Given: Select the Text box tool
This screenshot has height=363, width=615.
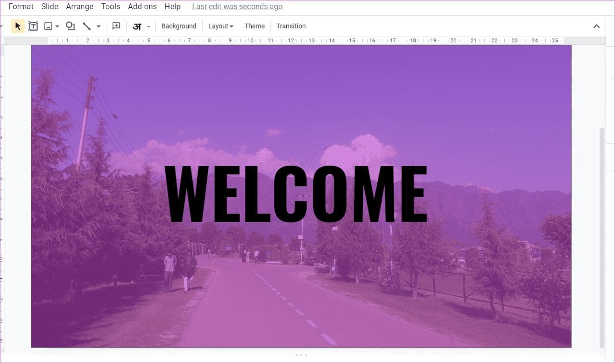Looking at the screenshot, I should (x=33, y=26).
